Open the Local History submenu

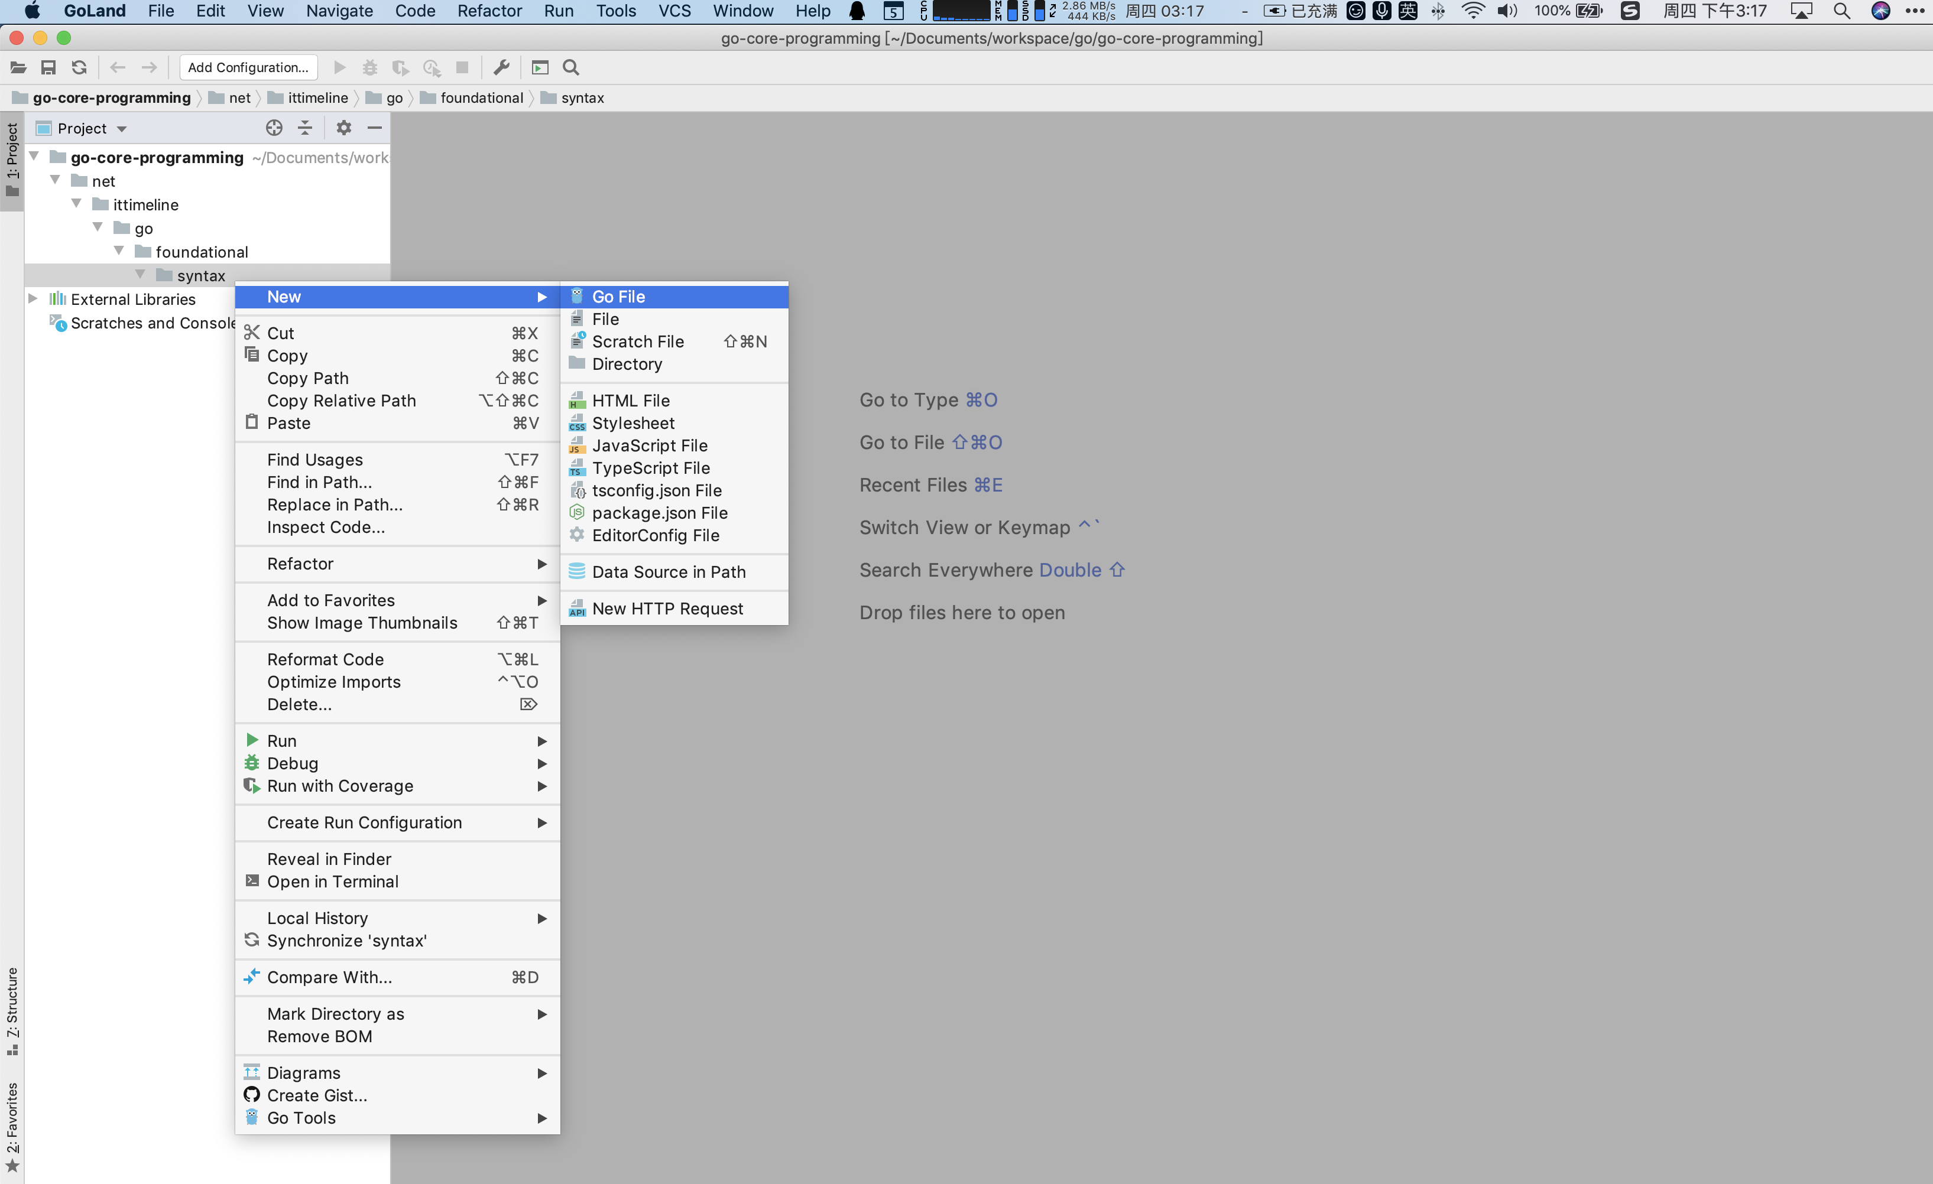[397, 918]
